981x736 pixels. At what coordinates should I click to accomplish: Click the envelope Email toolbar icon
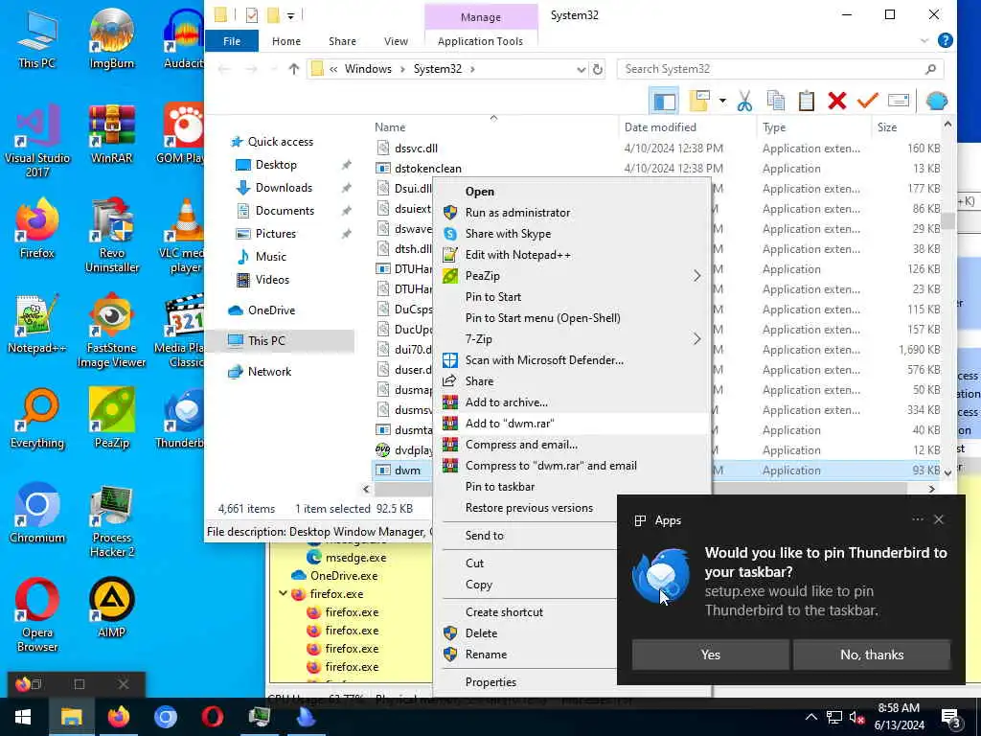click(899, 101)
